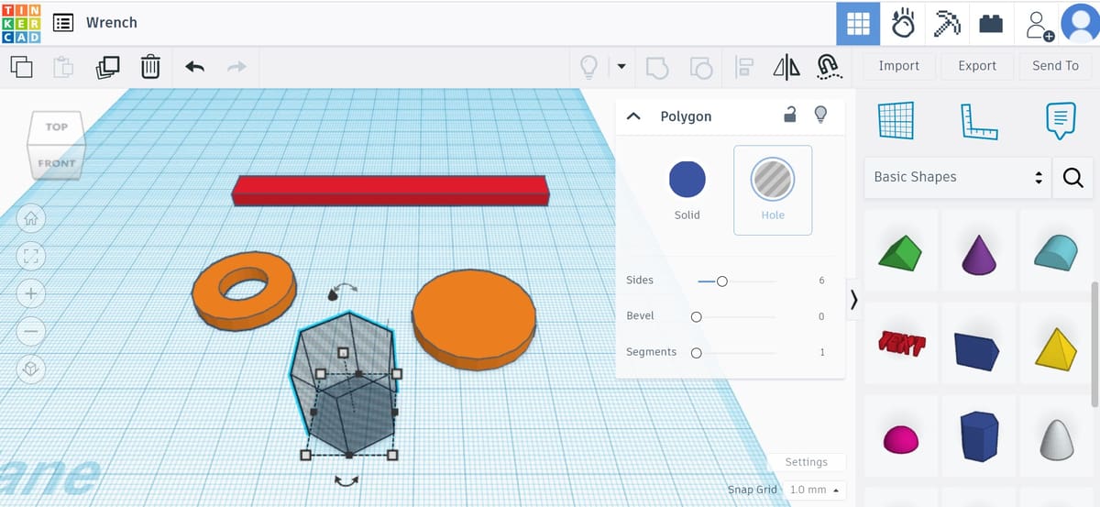The width and height of the screenshot is (1100, 507).
Task: Click the Cruise magnet icon
Action: tap(828, 67)
